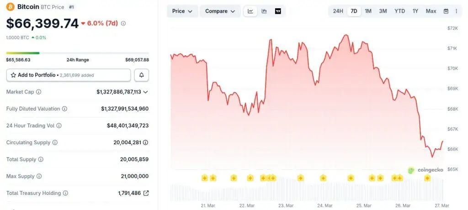The height and width of the screenshot is (210, 468).
Task: Click the price alert bell icon
Action: pos(141,75)
